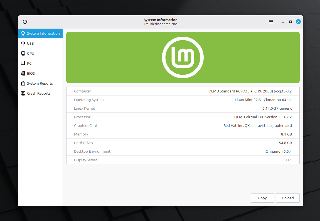This screenshot has height=221, width=320.
Task: Click the BIOS chip icon
Action: pos(23,73)
